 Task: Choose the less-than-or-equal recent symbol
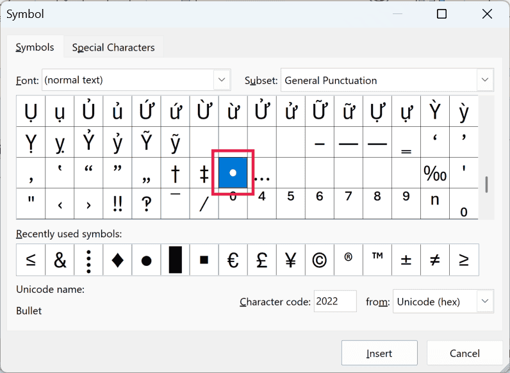31,260
